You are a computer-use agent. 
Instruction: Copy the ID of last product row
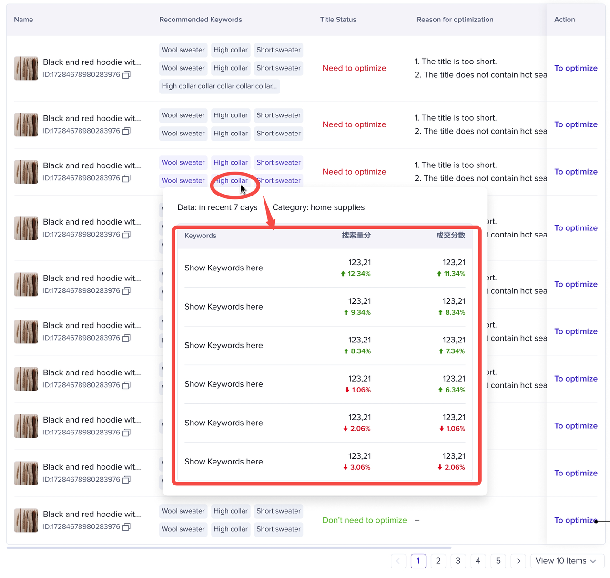click(x=126, y=527)
